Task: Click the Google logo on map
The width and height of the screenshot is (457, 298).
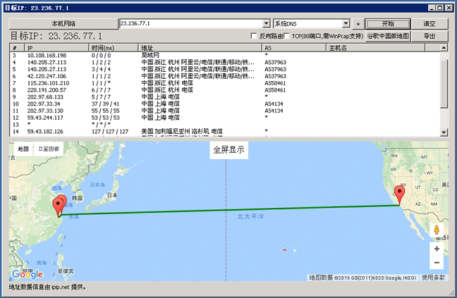Action: click(x=28, y=273)
